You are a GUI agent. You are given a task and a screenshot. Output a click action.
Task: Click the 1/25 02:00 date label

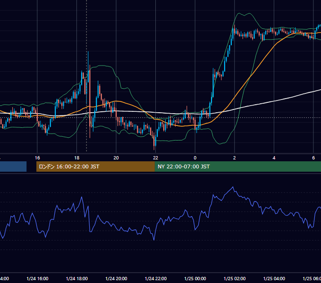235,279
